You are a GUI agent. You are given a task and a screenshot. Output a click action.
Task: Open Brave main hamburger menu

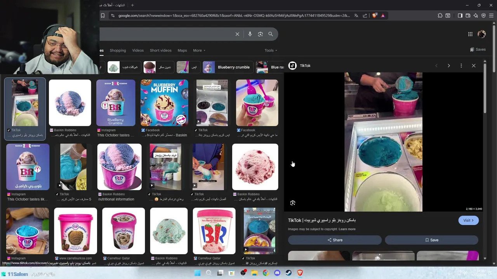tap(491, 15)
